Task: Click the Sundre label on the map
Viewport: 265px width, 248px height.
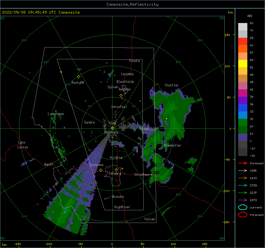Action: [x=90, y=122]
